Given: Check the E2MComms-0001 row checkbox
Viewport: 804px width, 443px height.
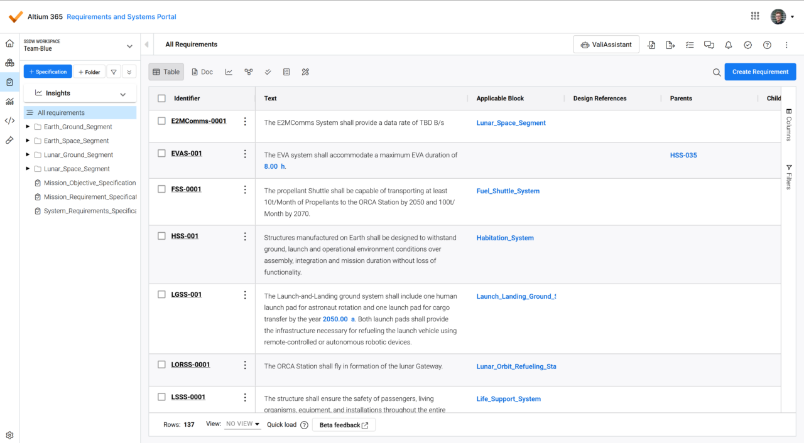Looking at the screenshot, I should pyautogui.click(x=161, y=121).
